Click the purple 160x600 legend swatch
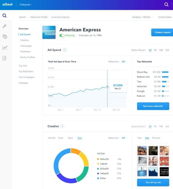The width and height of the screenshot is (173, 189). click(x=98, y=173)
